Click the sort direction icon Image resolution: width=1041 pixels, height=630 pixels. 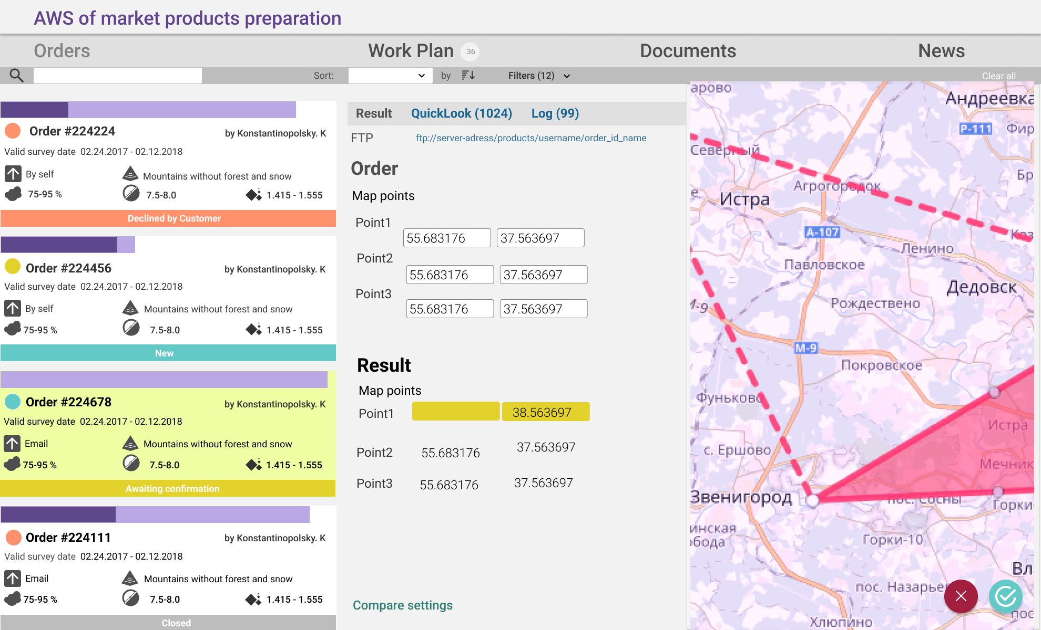pyautogui.click(x=468, y=76)
